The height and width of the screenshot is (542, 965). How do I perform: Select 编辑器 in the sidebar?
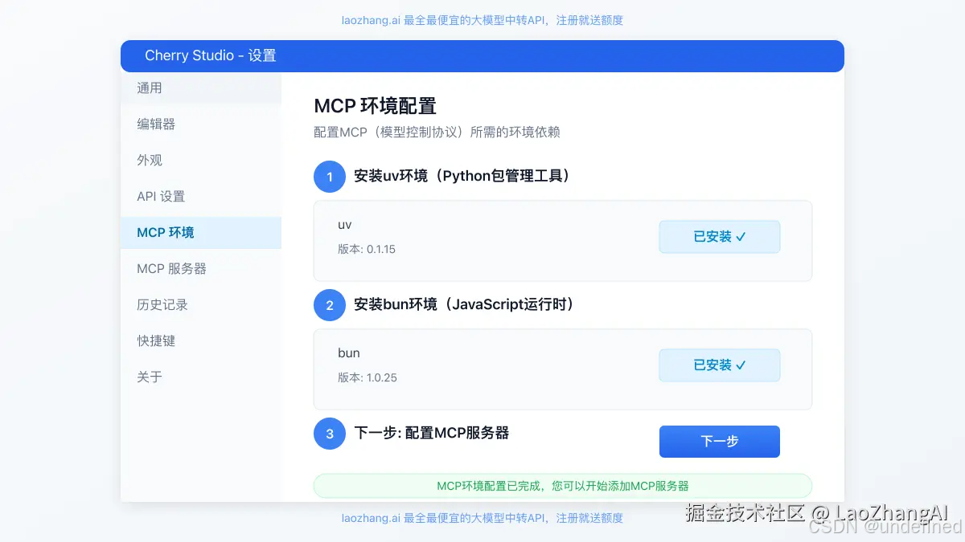pyautogui.click(x=201, y=124)
